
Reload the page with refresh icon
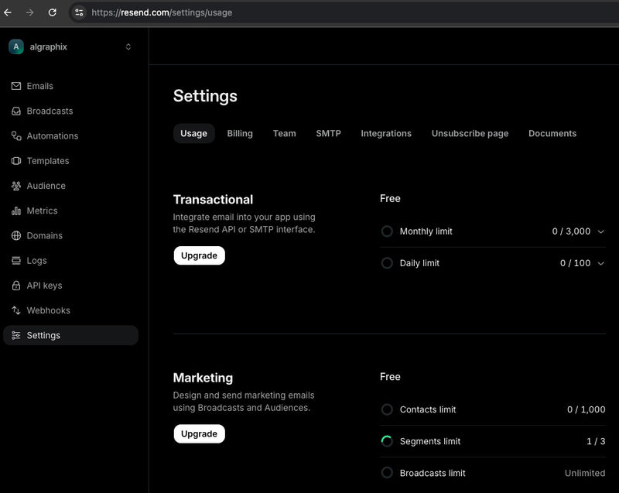pyautogui.click(x=52, y=12)
